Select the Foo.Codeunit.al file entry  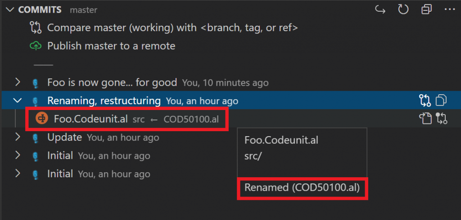pyautogui.click(x=127, y=119)
